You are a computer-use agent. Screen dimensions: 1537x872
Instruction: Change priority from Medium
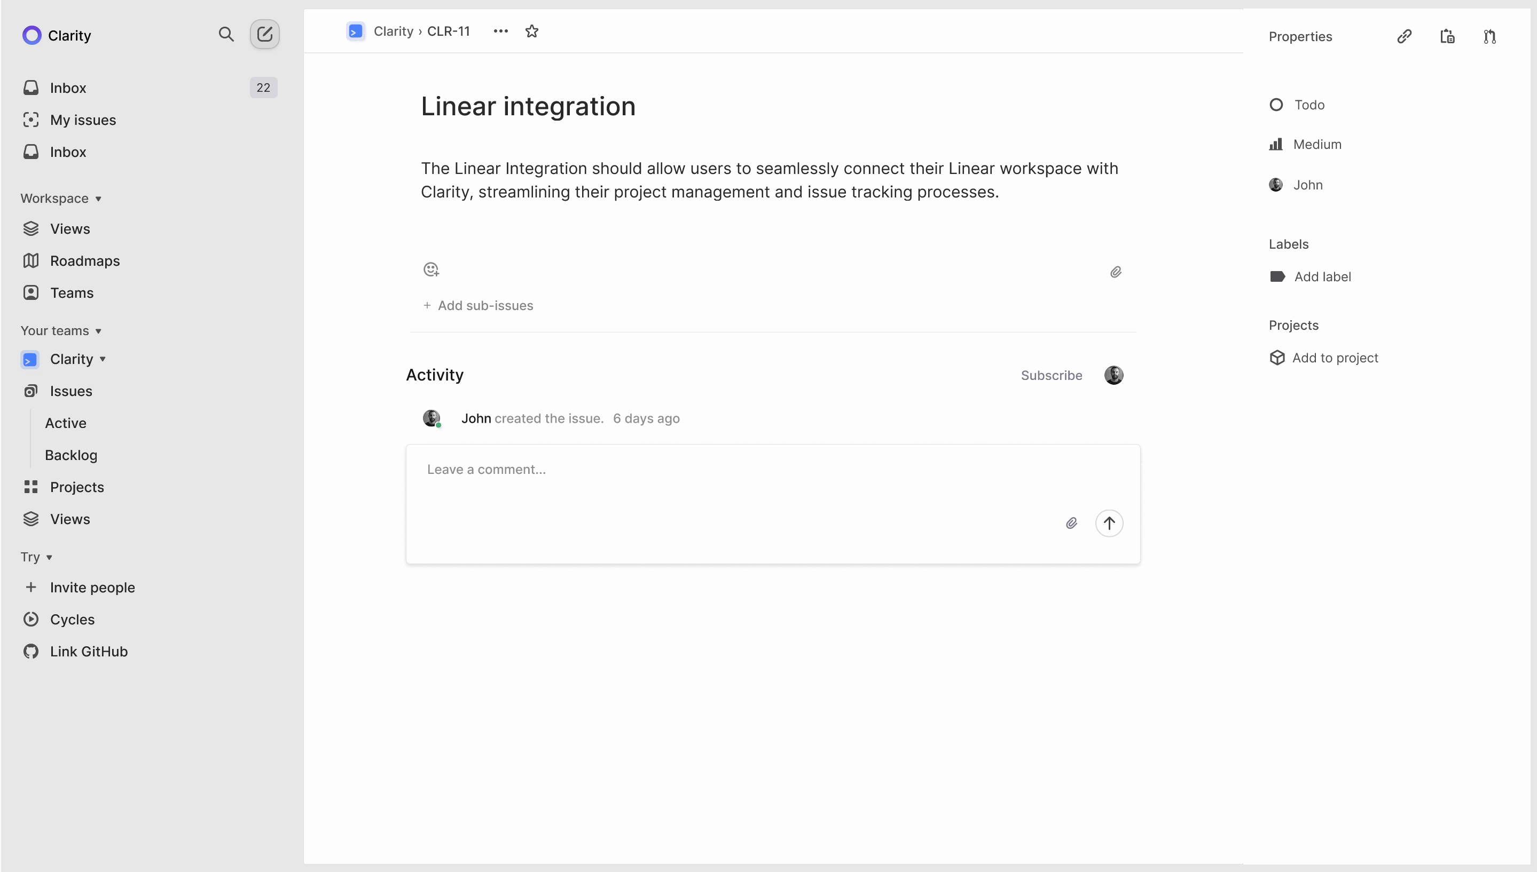(x=1305, y=144)
